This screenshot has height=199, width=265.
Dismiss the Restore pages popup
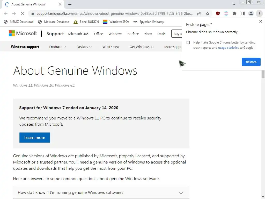[x=260, y=21]
